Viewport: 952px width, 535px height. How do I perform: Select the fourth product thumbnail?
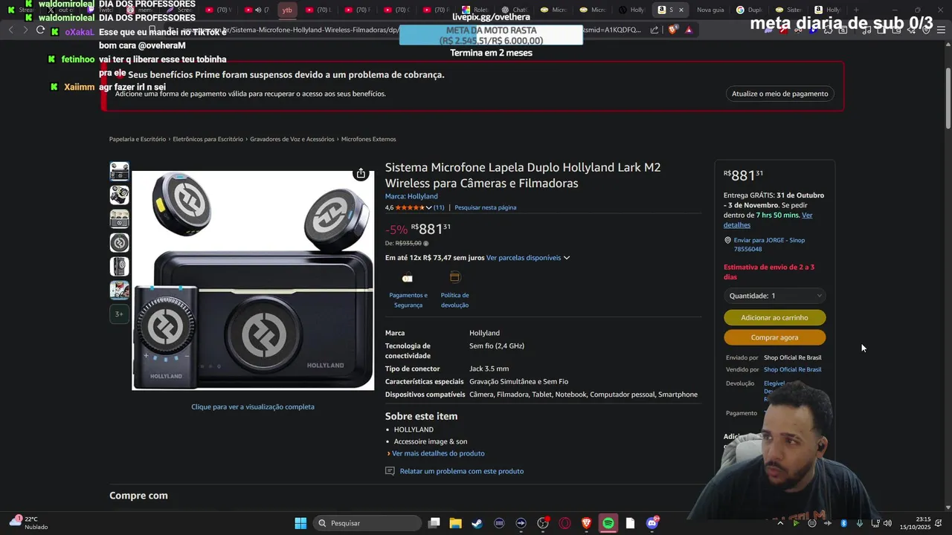click(x=119, y=243)
